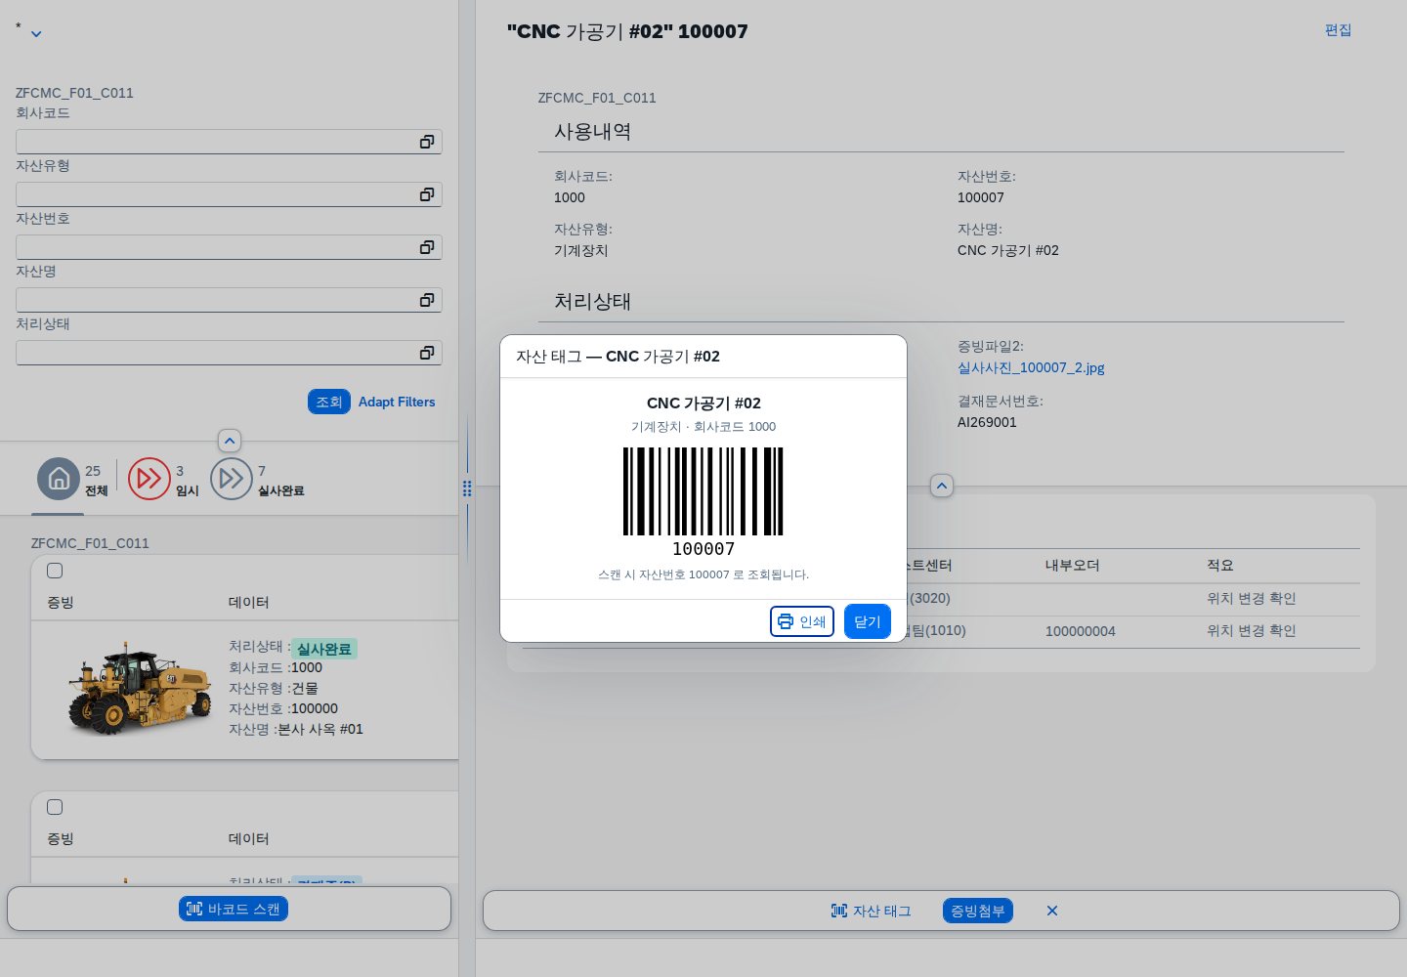Screen dimensions: 1407x977
Task: Click the 바코드 스캔 button
Action: pos(234,909)
